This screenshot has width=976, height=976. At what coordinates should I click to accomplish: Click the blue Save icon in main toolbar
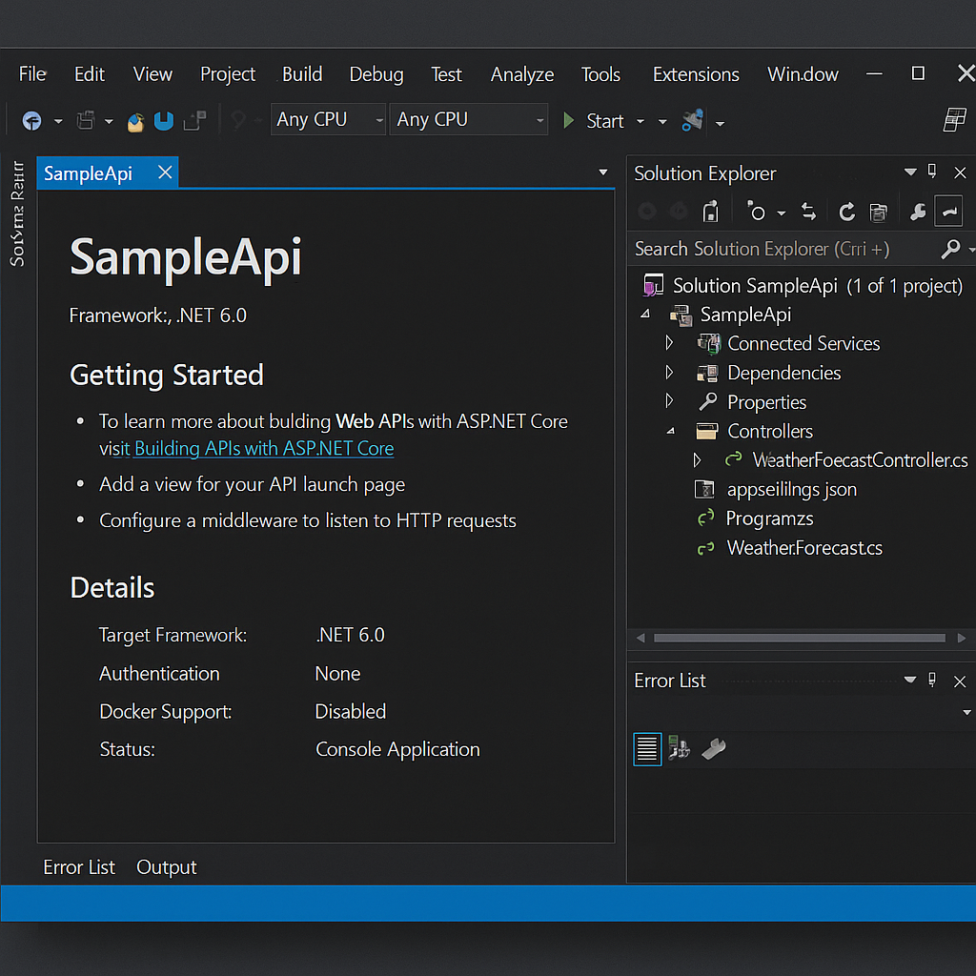click(164, 121)
